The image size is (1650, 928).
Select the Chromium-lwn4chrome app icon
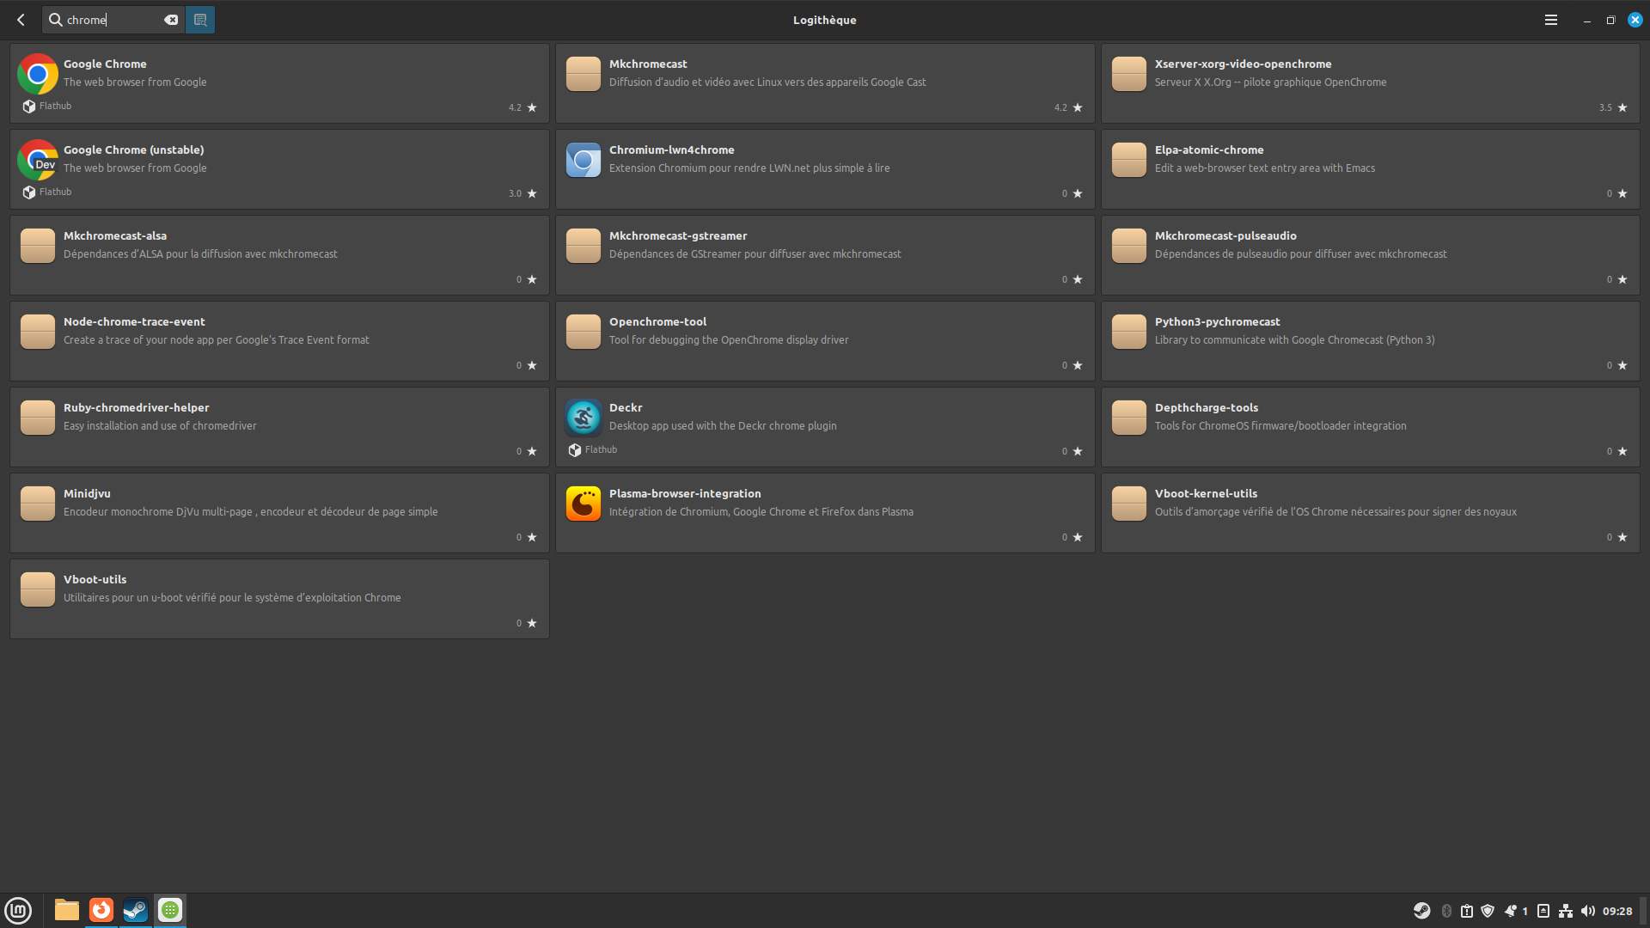pyautogui.click(x=583, y=160)
